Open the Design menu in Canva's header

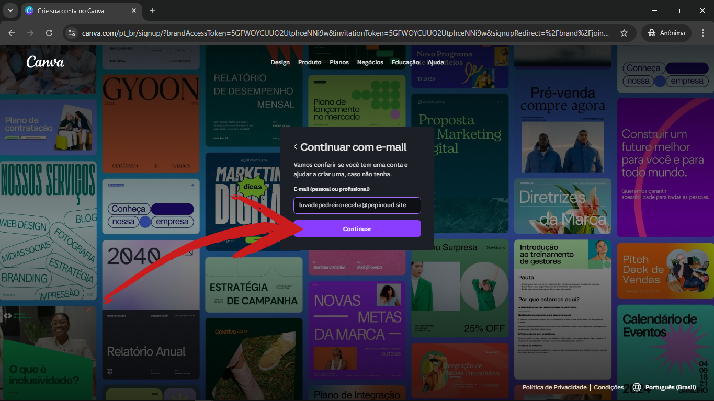tap(280, 62)
